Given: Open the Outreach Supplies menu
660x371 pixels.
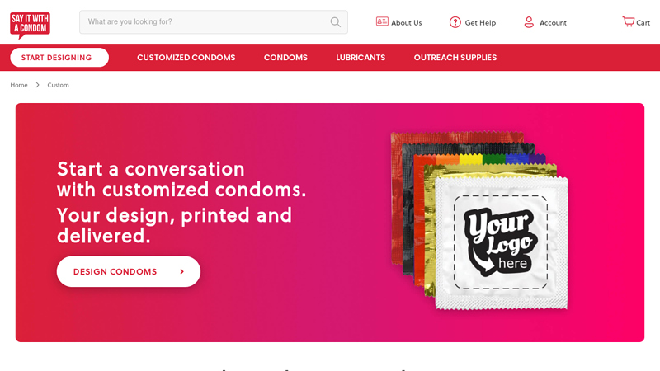Looking at the screenshot, I should [x=455, y=58].
